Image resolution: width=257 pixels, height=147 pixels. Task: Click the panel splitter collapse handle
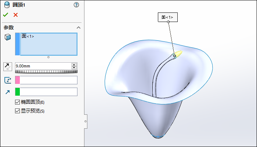(86, 121)
